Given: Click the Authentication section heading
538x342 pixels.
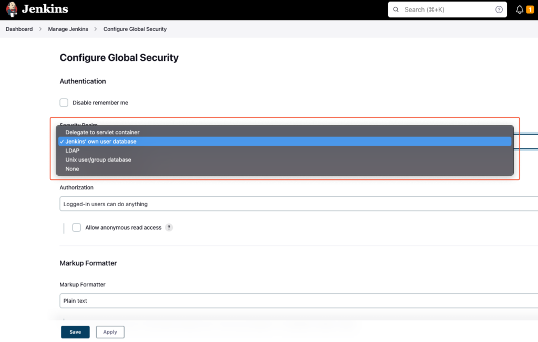Looking at the screenshot, I should pos(82,81).
